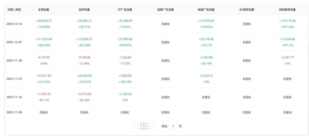Click the previous page arrow
The height and width of the screenshot is (136, 309).
click(136, 126)
